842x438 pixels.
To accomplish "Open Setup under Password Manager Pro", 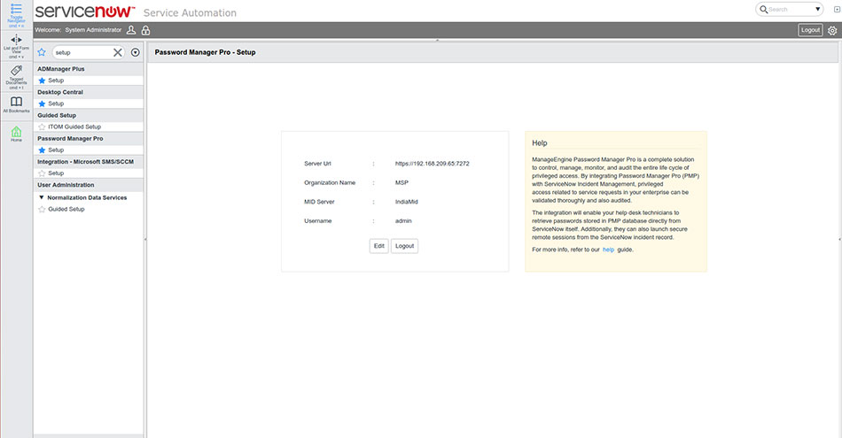I will (x=56, y=150).
